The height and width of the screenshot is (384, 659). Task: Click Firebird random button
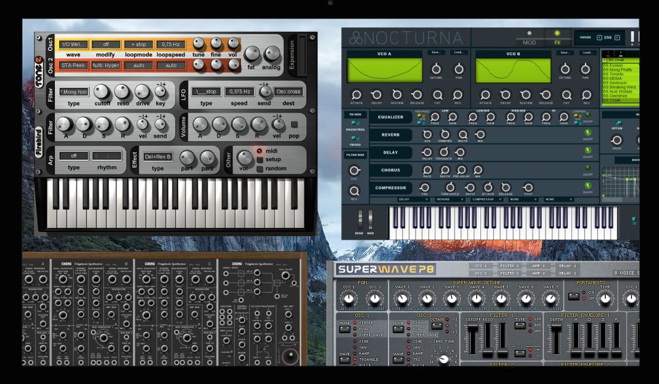pos(260,169)
